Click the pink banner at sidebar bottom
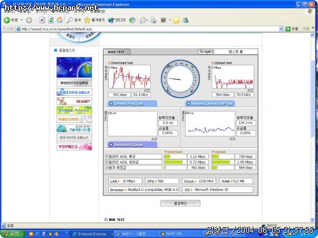This screenshot has width=318, height=238. pyautogui.click(x=74, y=147)
